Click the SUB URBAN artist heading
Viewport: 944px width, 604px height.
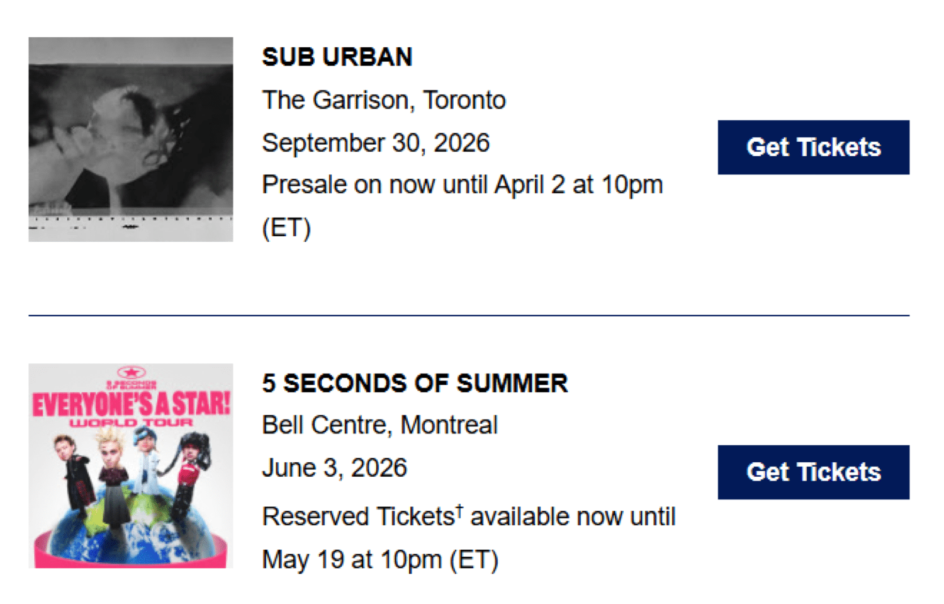(337, 57)
